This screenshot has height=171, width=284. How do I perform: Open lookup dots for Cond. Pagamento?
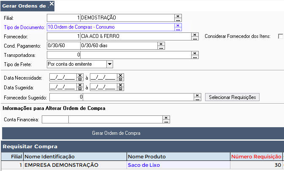point(161,48)
